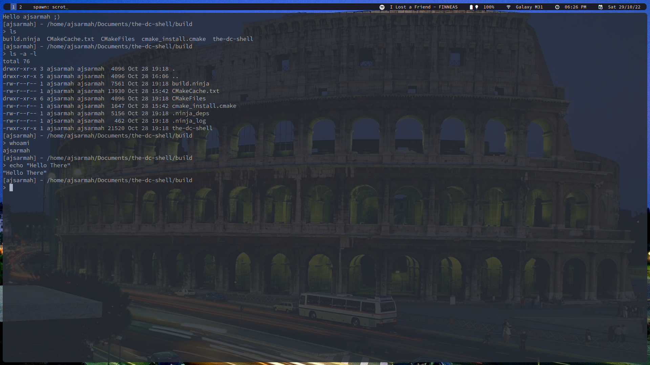Click the parent directory .. entry row
The width and height of the screenshot is (650, 365).
91,76
